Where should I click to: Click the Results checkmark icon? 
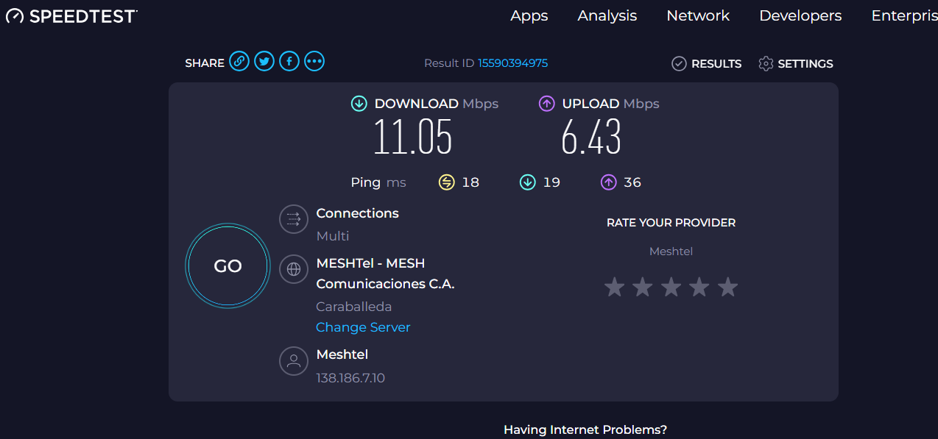tap(679, 64)
